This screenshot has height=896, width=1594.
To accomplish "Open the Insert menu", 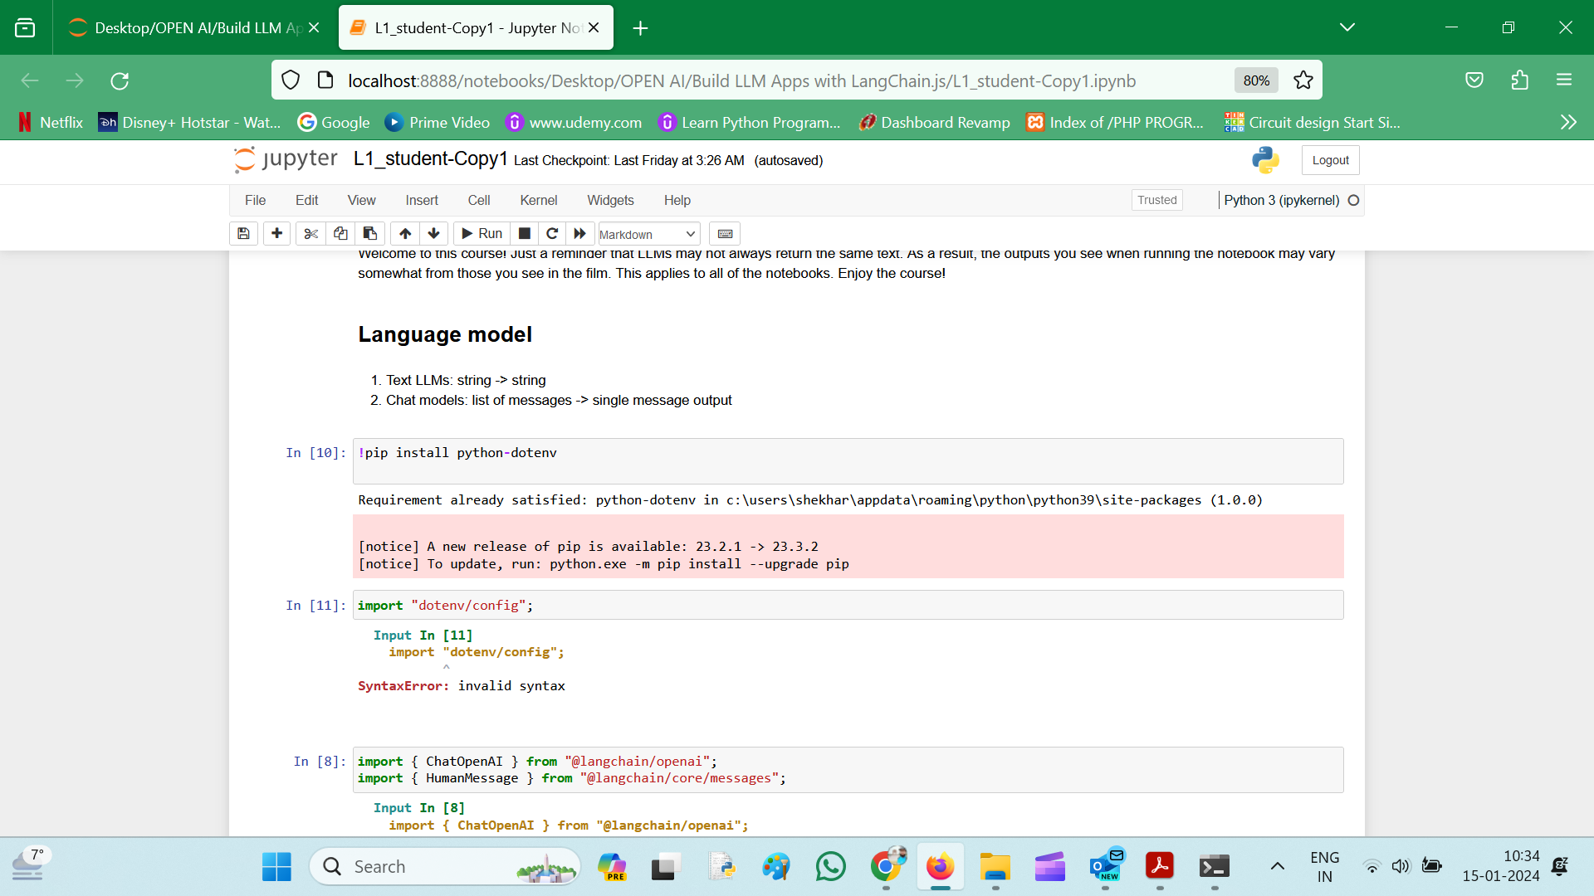I will [x=422, y=200].
